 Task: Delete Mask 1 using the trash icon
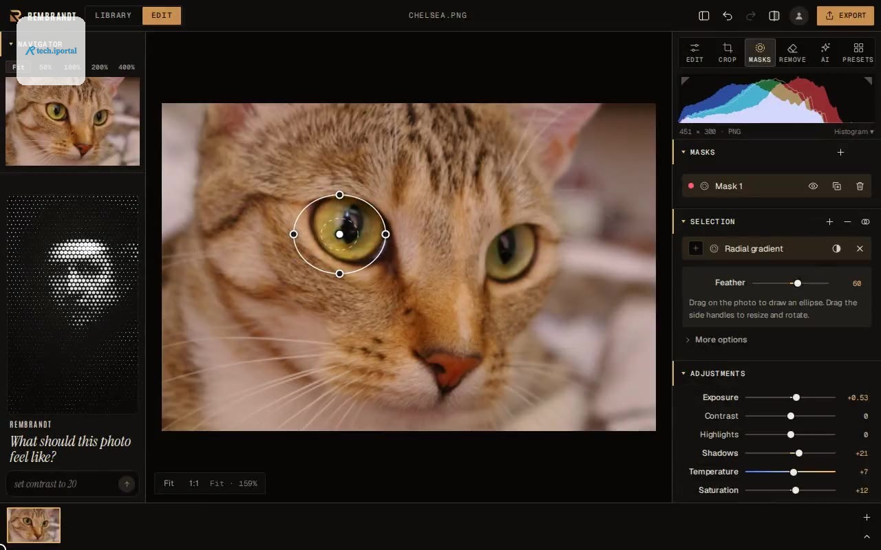(860, 186)
